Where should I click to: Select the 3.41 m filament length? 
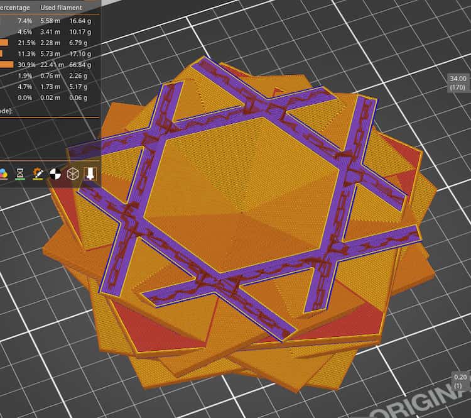pyautogui.click(x=50, y=32)
